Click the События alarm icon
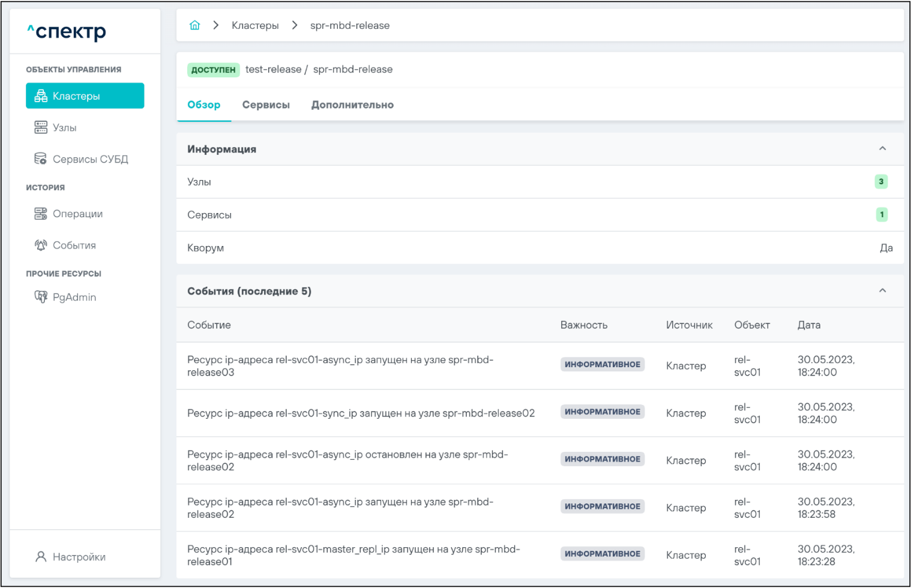911x588 pixels. [41, 245]
